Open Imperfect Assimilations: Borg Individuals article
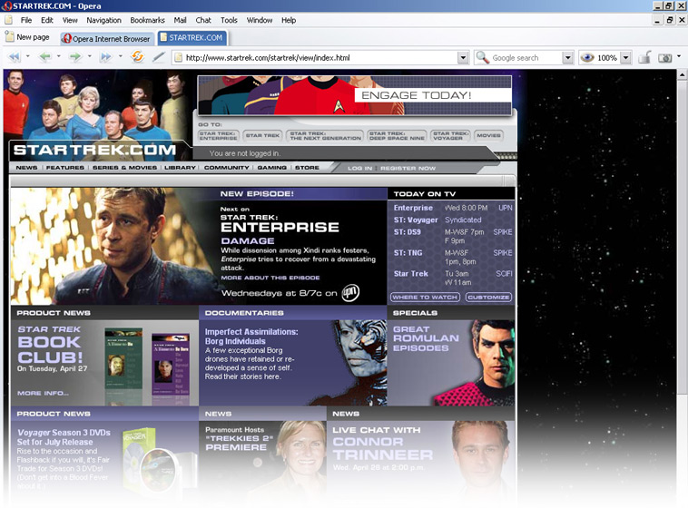 tap(251, 337)
